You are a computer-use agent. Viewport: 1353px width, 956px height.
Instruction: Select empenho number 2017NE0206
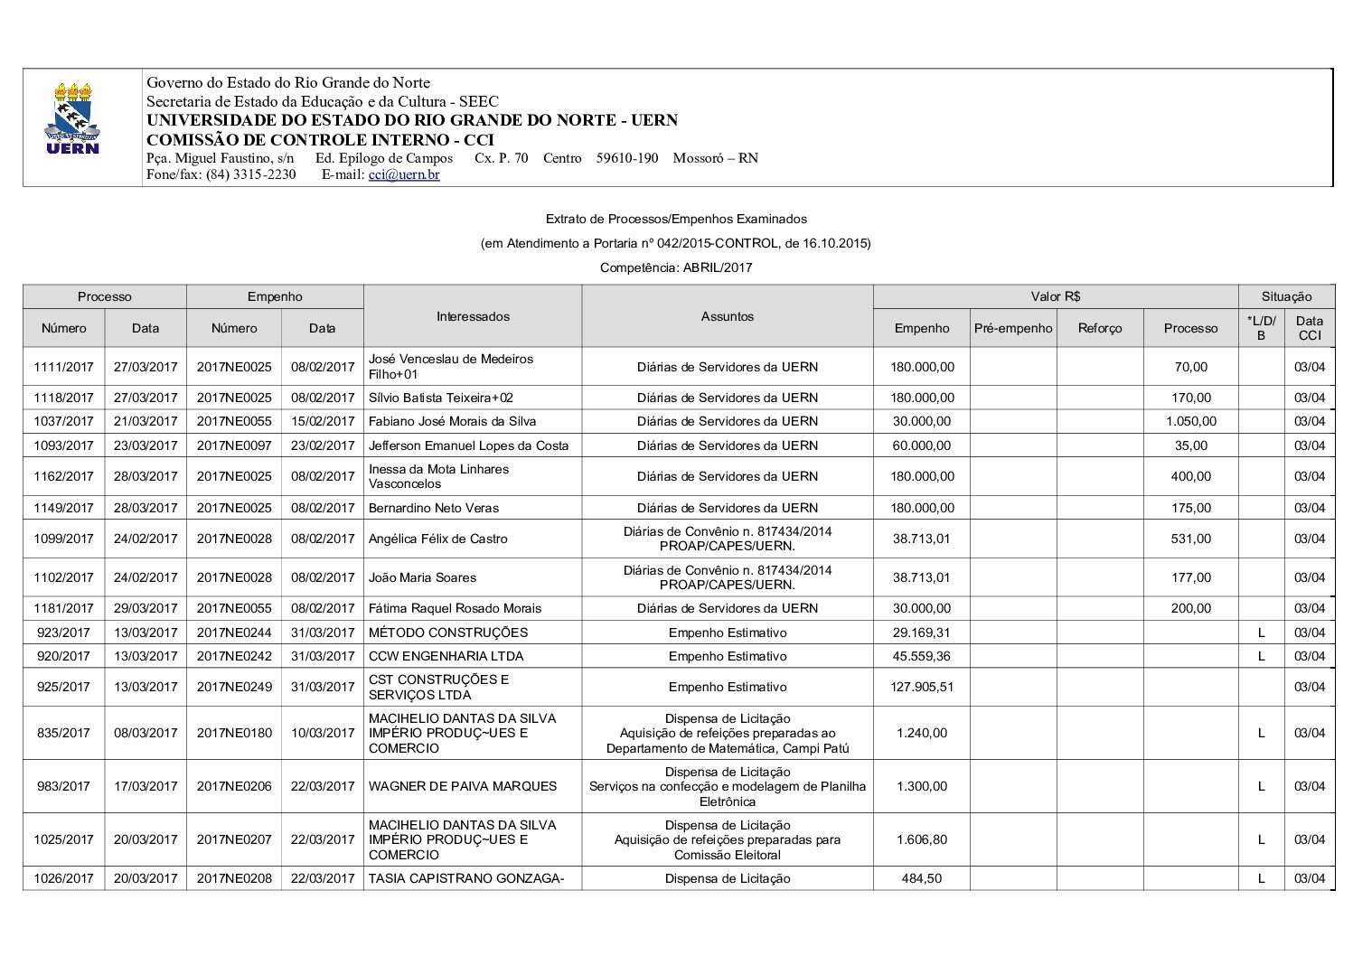234,786
